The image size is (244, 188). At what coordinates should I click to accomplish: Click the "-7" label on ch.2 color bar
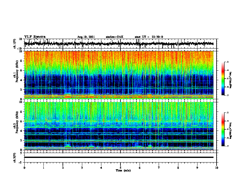point(227,146)
